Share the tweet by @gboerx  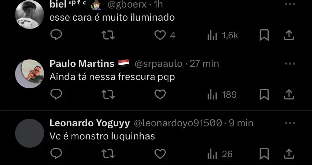click(x=289, y=35)
